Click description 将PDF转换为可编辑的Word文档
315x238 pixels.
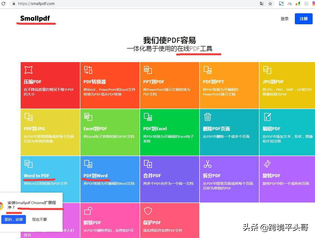tap(109, 183)
